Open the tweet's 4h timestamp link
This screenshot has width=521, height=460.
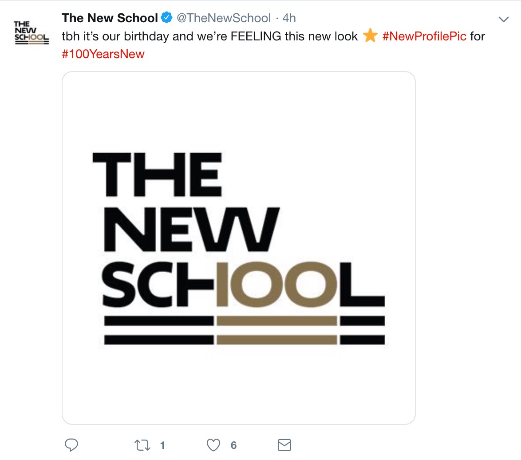(x=289, y=18)
